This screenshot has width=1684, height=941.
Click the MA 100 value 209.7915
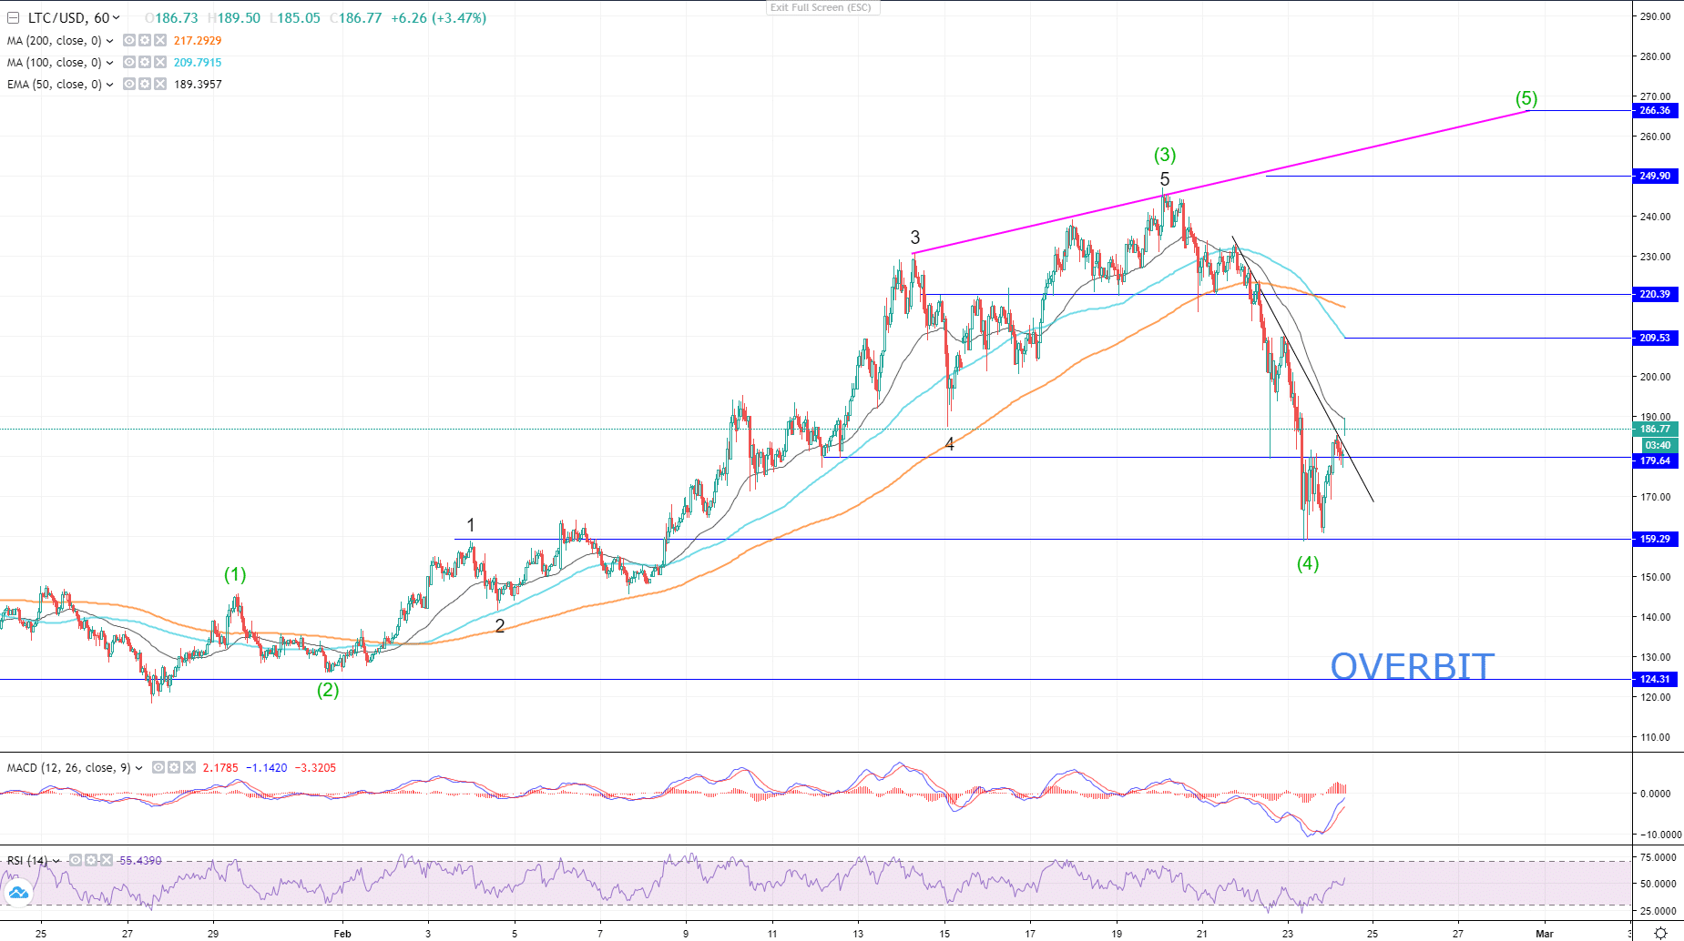tap(198, 63)
